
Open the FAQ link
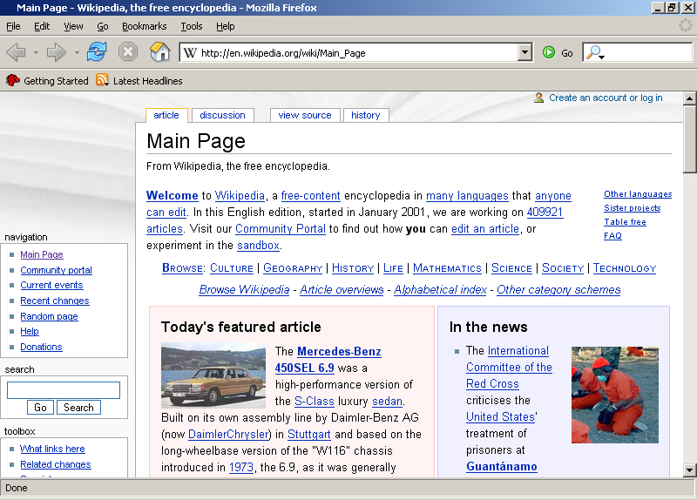[x=612, y=235]
